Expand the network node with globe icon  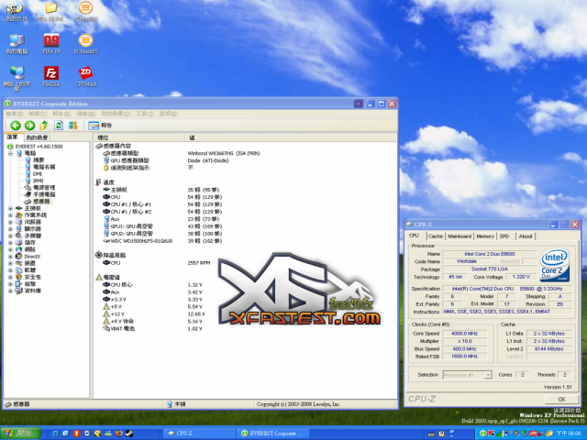click(10, 249)
